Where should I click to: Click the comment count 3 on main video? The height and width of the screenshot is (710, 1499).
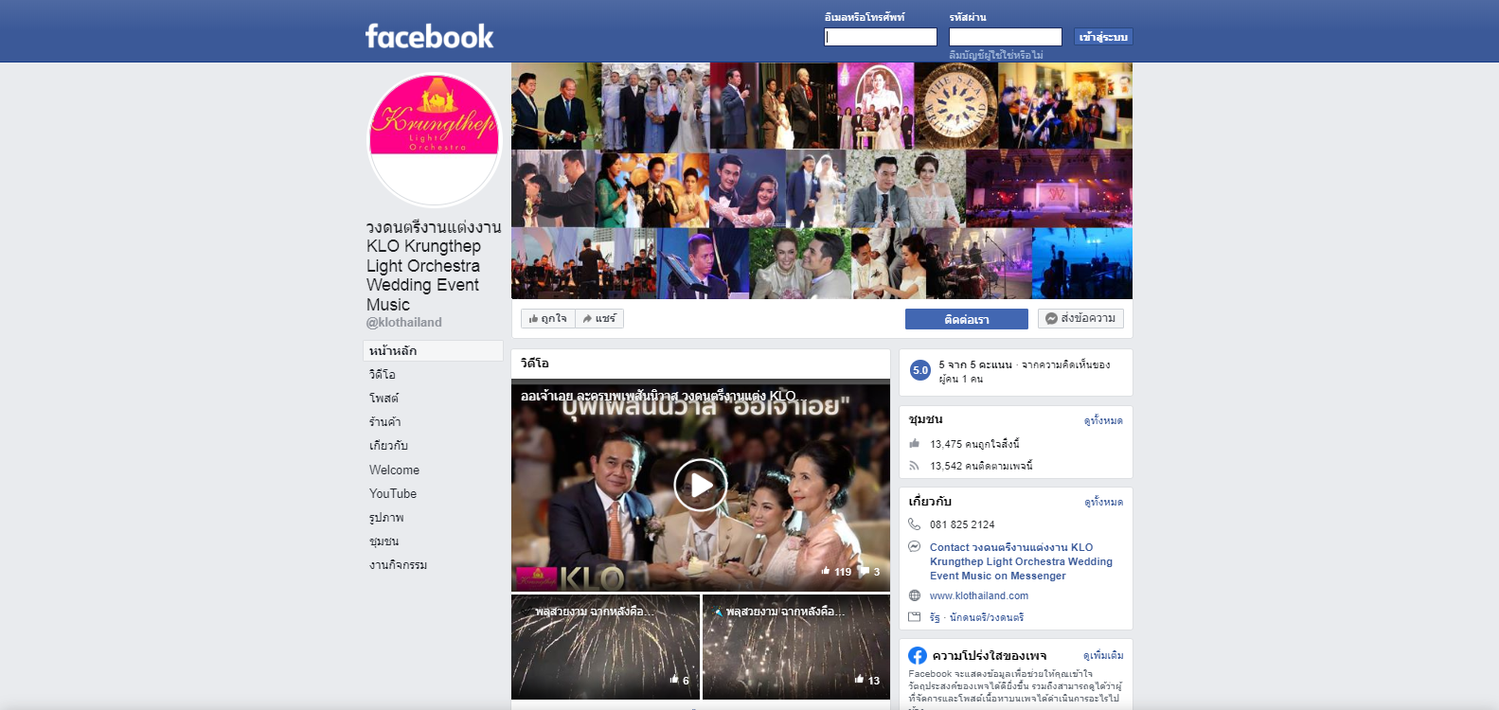tap(870, 572)
